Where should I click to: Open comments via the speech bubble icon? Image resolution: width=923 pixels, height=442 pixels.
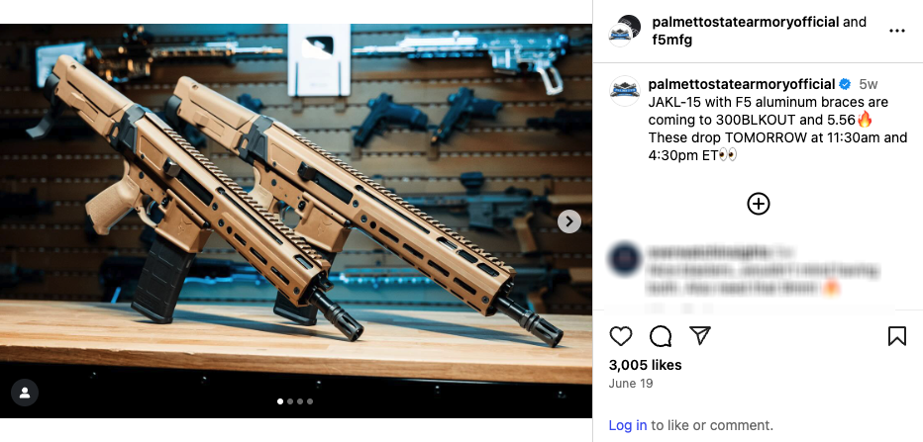[661, 336]
